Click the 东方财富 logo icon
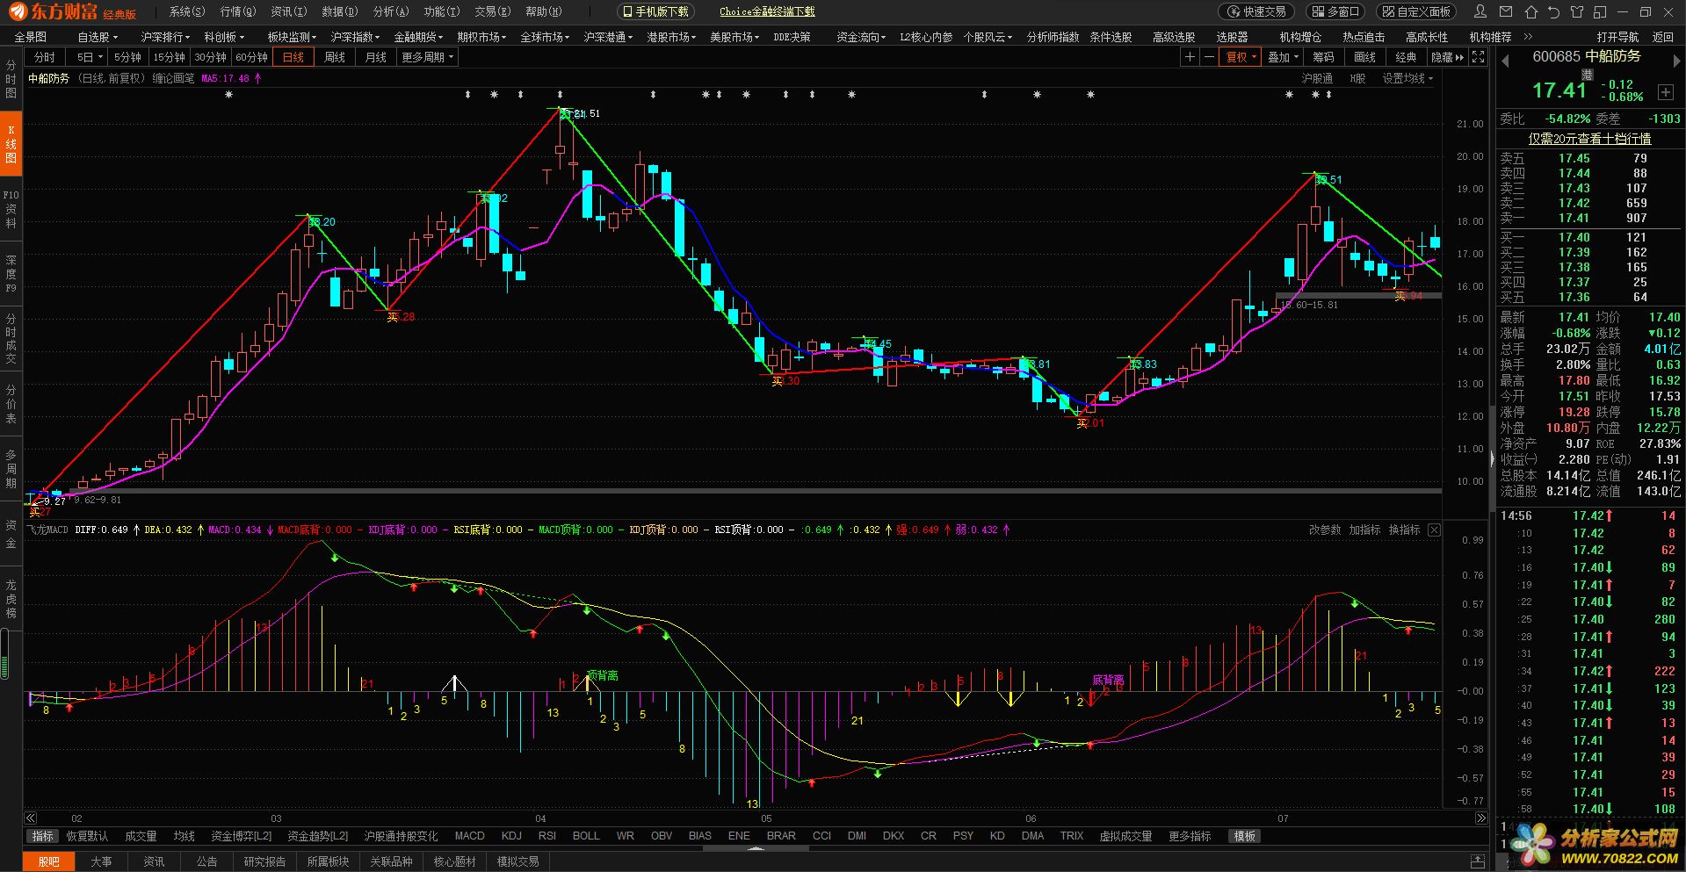The image size is (1686, 872). tap(18, 11)
